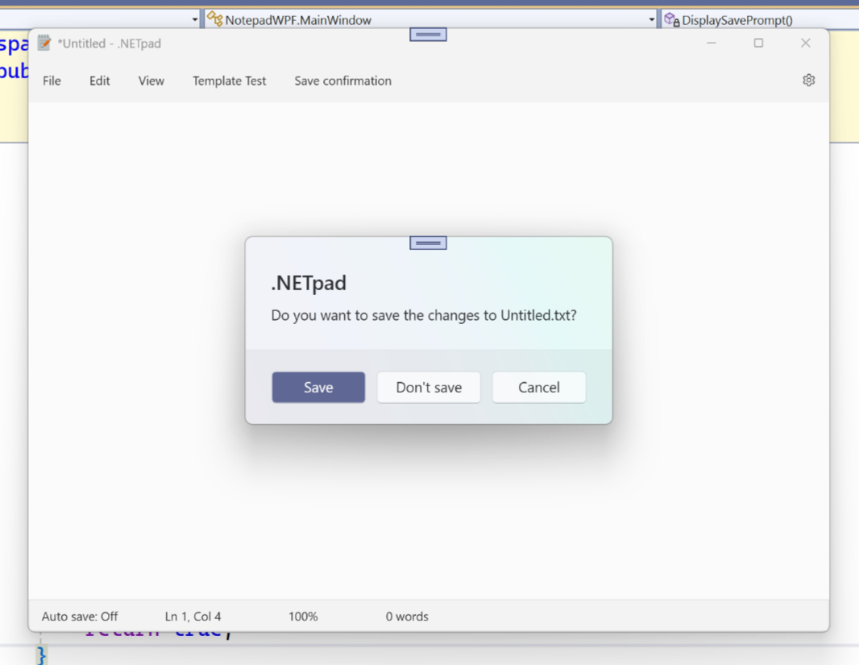Dismiss the dialog with the Cancel button
The height and width of the screenshot is (665, 859).
tap(539, 387)
